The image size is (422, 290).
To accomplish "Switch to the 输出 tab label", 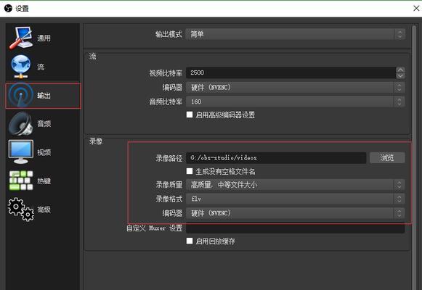I will click(x=44, y=95).
